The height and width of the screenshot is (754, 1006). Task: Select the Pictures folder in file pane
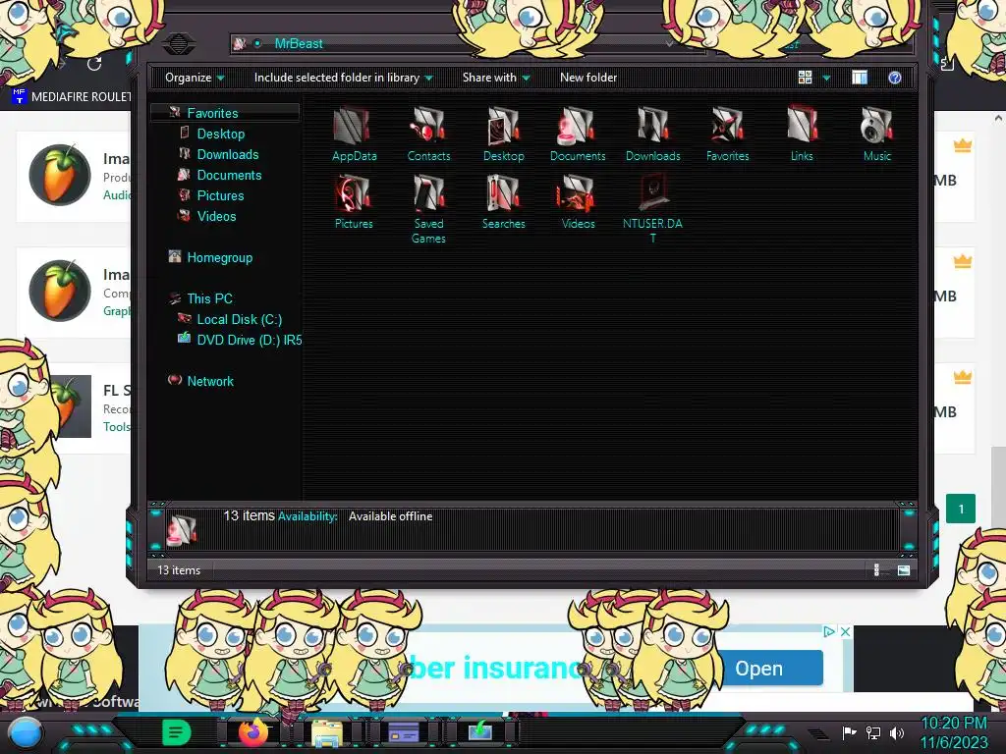pos(354,202)
